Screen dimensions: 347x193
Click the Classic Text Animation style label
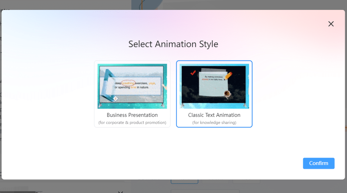214,115
